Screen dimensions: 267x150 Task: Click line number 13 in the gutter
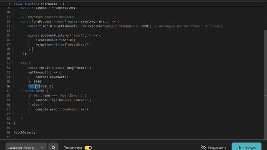[x=8, y=26]
